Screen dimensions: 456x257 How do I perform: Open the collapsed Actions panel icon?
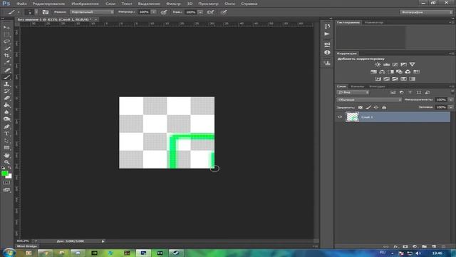tap(327, 34)
